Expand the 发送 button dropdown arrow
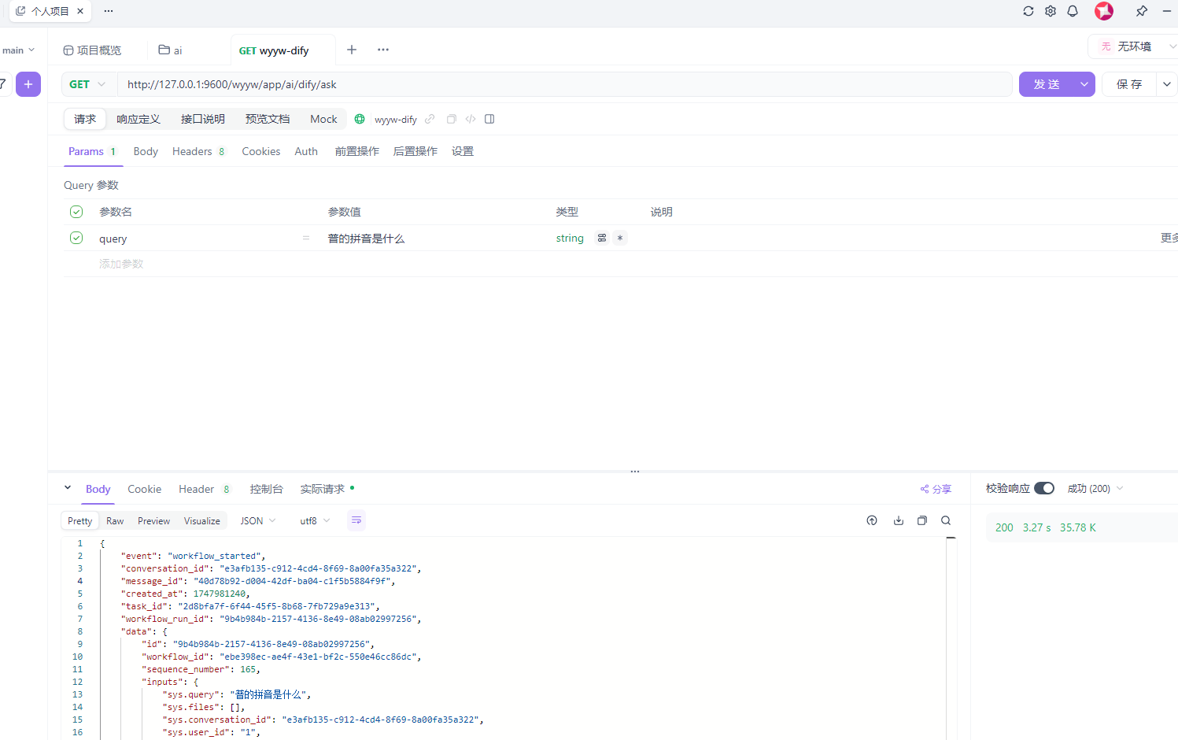 1084,84
